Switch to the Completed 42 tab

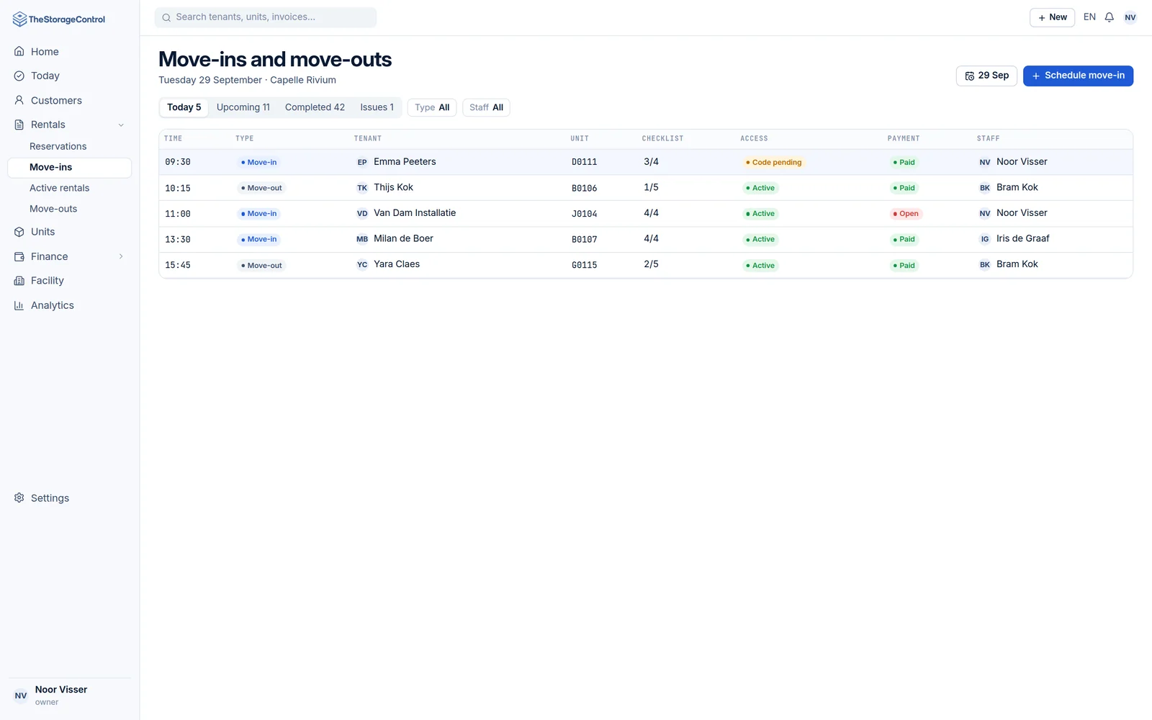[315, 107]
